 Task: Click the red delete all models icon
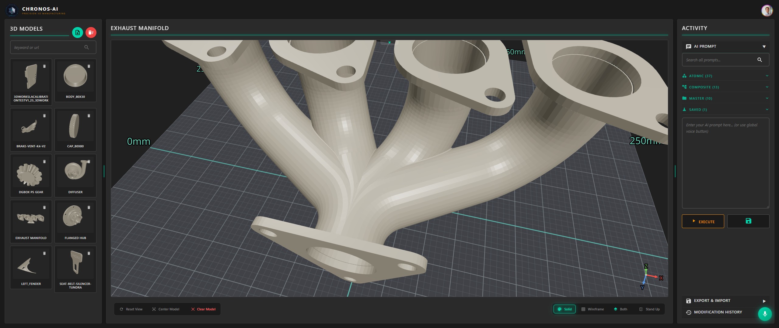coord(91,32)
